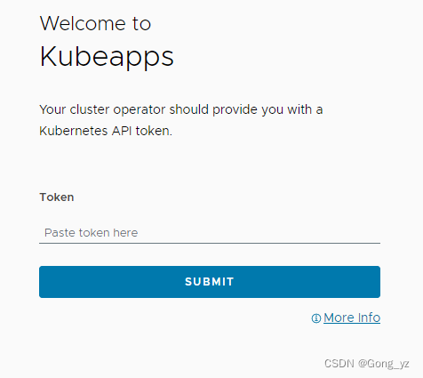Click the 'Kubernetes API token' text line
The image size is (423, 378).
tap(106, 131)
